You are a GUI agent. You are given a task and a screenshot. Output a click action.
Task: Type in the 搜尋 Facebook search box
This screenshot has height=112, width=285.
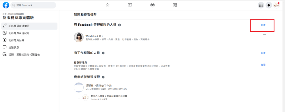[35, 5]
